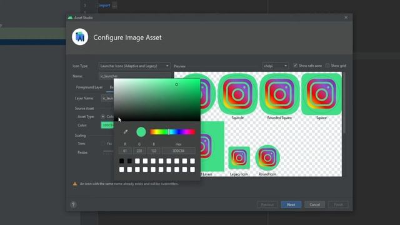This screenshot has height=225, width=400.
Task: Click the Squircle icon preview
Action: click(237, 94)
